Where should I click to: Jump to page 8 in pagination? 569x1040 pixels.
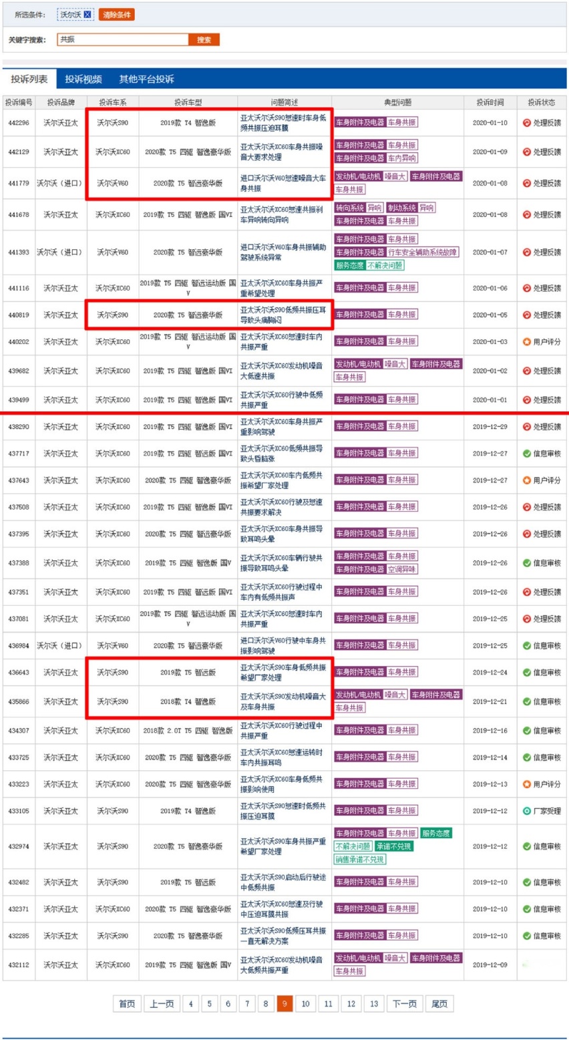click(266, 1003)
